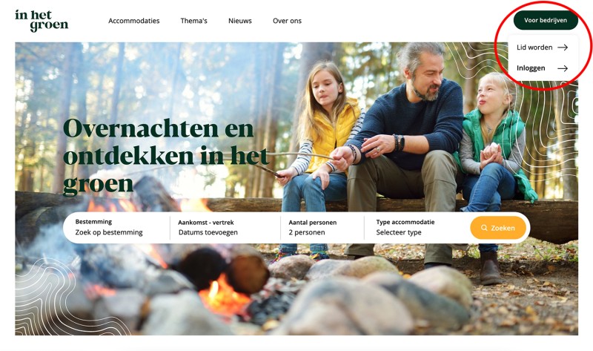The width and height of the screenshot is (593, 351).
Task: Click the magnifier icon in Zoeken button
Action: (x=484, y=228)
